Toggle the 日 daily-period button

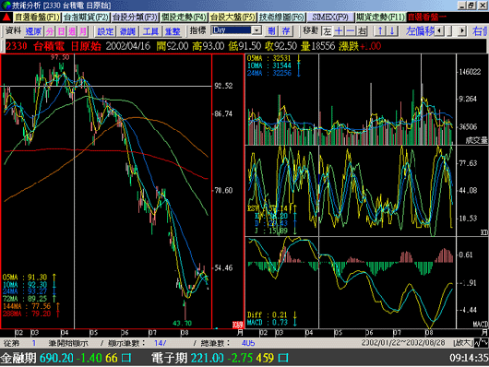pyautogui.click(x=61, y=30)
